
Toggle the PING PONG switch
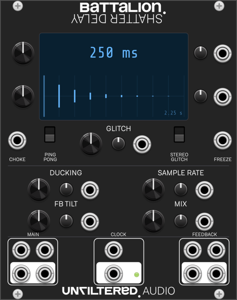pyautogui.click(x=50, y=134)
